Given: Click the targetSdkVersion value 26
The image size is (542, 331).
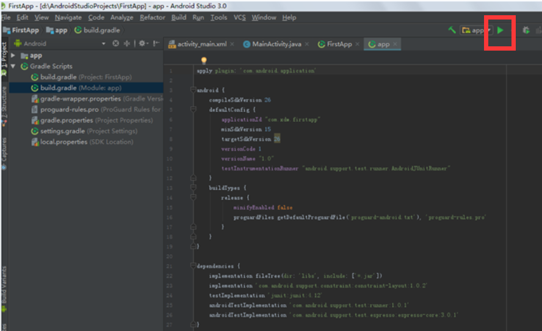Looking at the screenshot, I should (277, 139).
